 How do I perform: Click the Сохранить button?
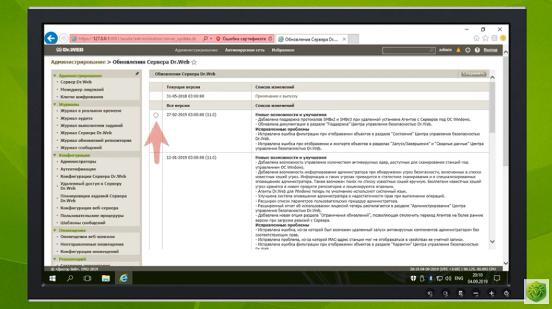tap(474, 74)
